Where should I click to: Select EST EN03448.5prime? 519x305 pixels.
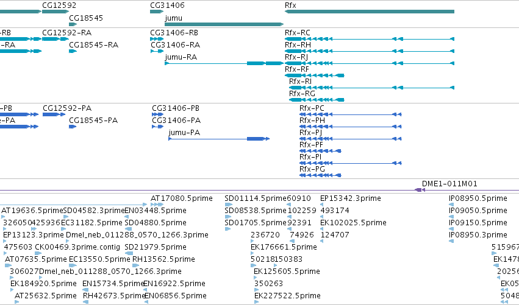(x=156, y=211)
